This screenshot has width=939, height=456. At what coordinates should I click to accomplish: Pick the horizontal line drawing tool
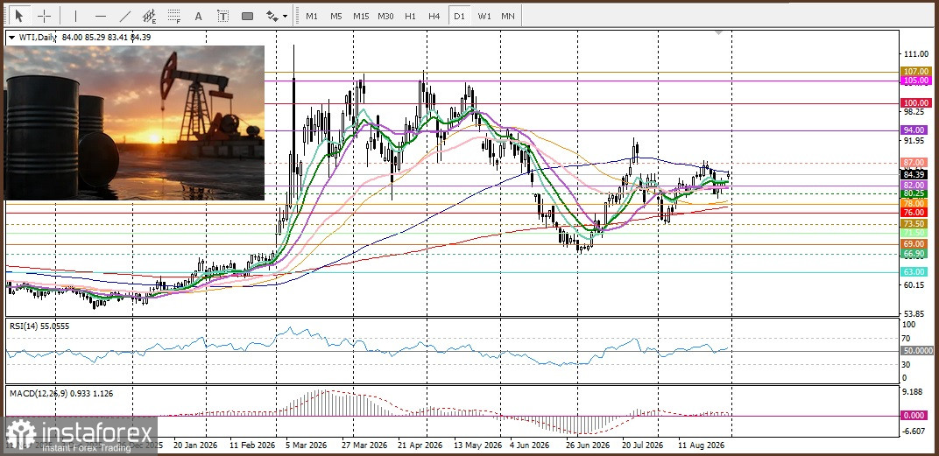coord(101,16)
